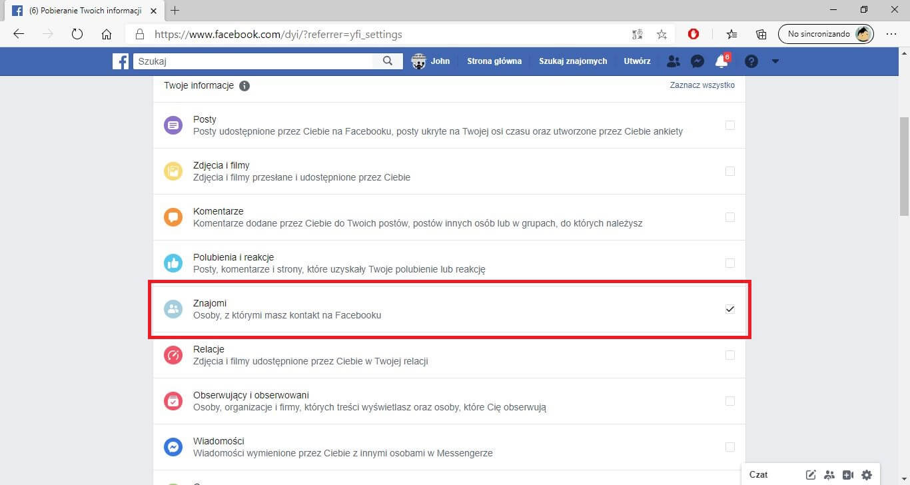Screen dimensions: 910x485
Task: Click the info icon beside Twoje informacje
Action: pyautogui.click(x=244, y=86)
